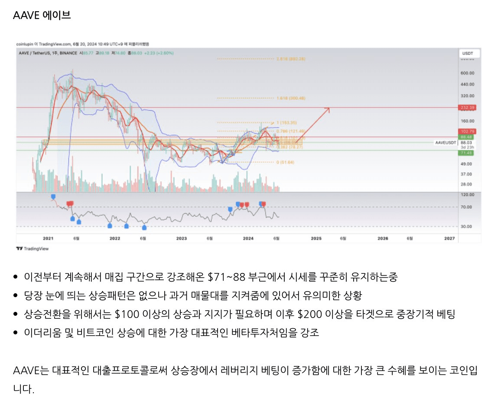The image size is (501, 404).
Task: Click the 440.00 price axis value
Action: (467, 84)
